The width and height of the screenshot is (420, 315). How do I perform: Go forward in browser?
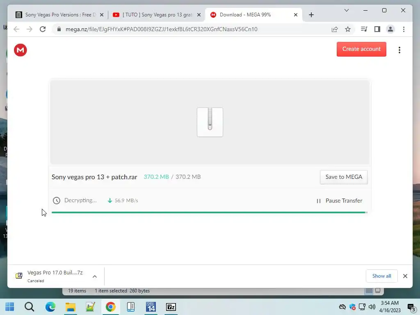click(30, 29)
